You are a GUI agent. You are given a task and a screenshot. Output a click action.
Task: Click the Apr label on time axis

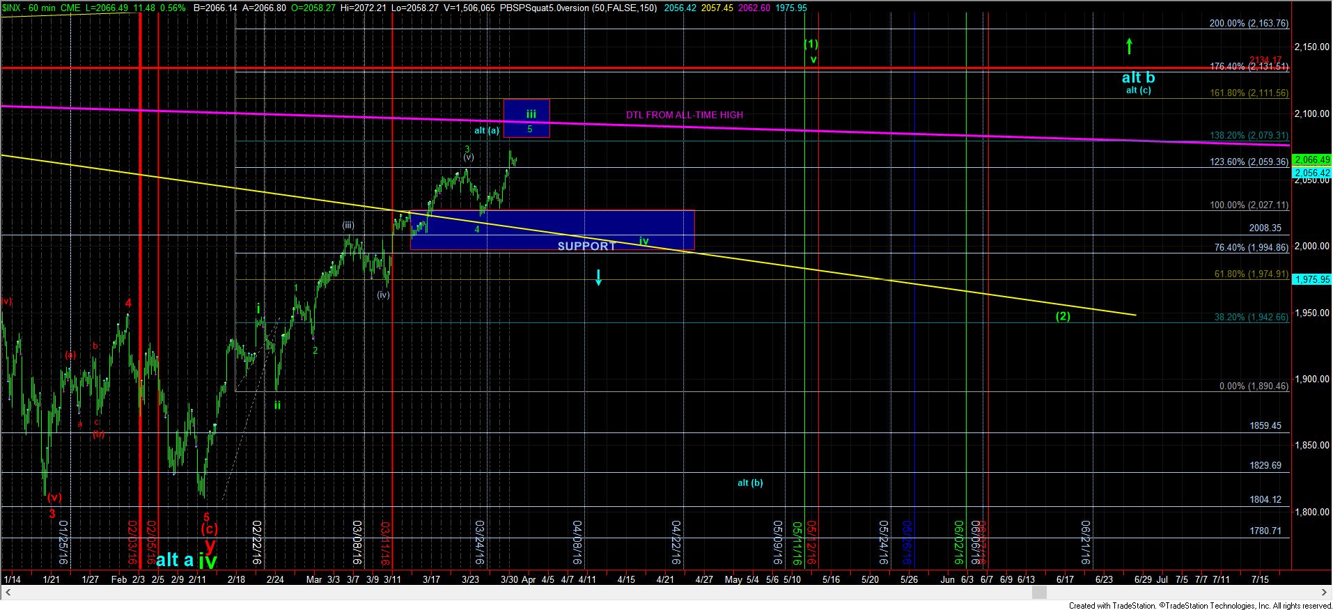(x=529, y=579)
